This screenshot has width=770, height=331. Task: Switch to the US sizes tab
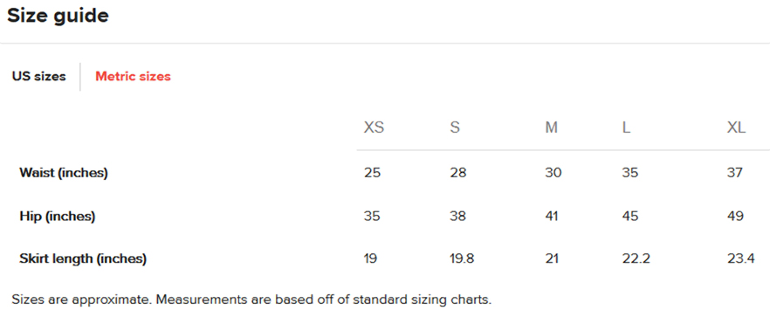tap(38, 77)
